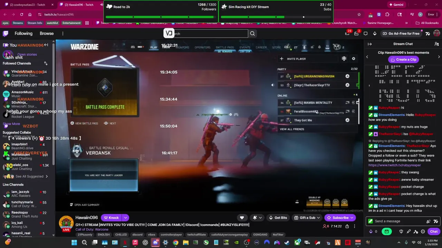Select the 21Plusonly tag
Screen dimensions: 442x248
(x=85, y=235)
